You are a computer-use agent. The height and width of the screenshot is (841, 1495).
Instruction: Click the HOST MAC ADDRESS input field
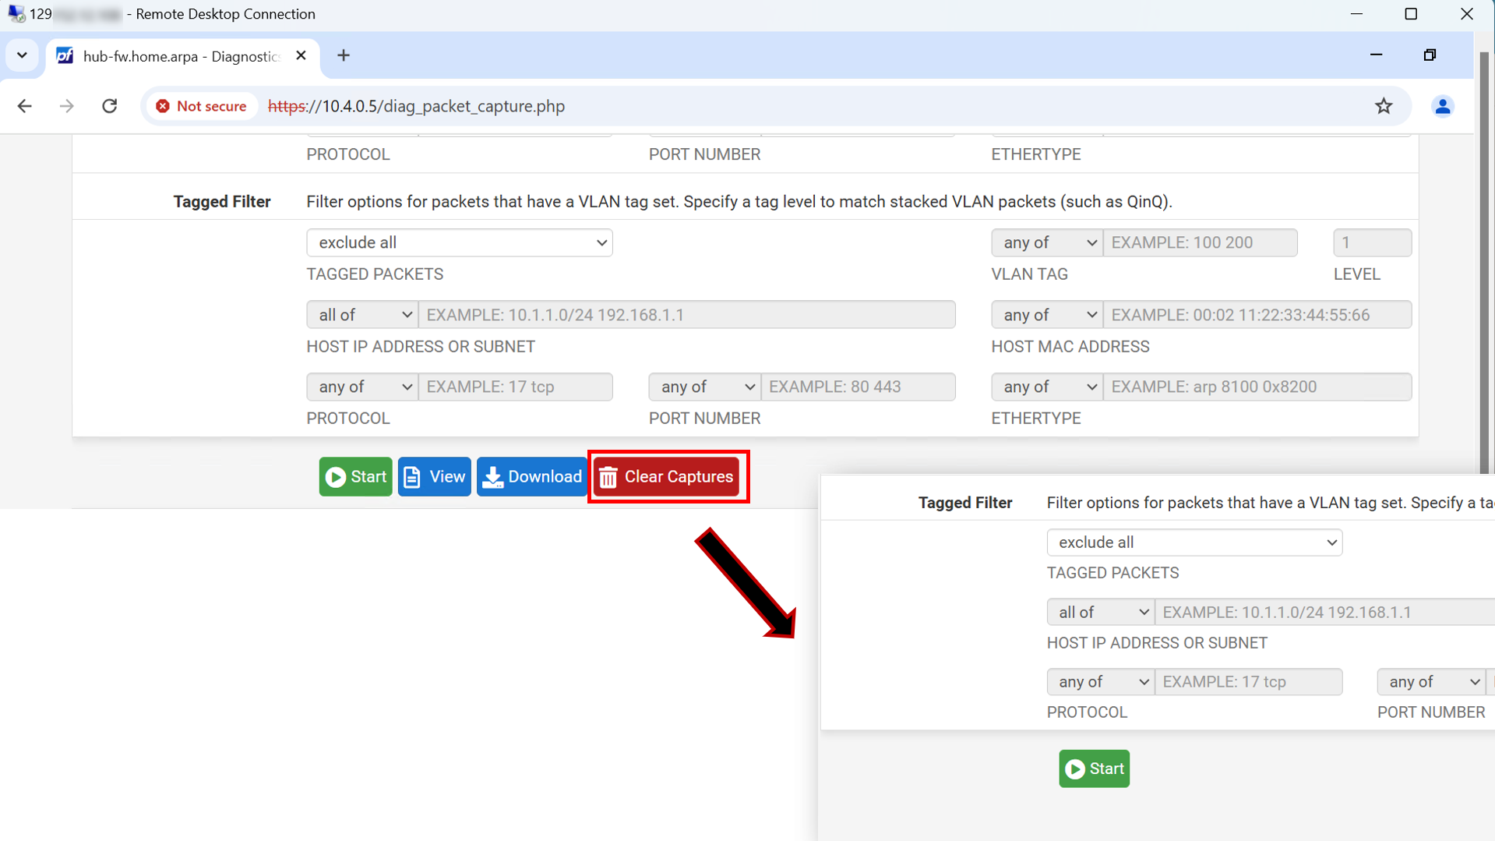(x=1257, y=315)
